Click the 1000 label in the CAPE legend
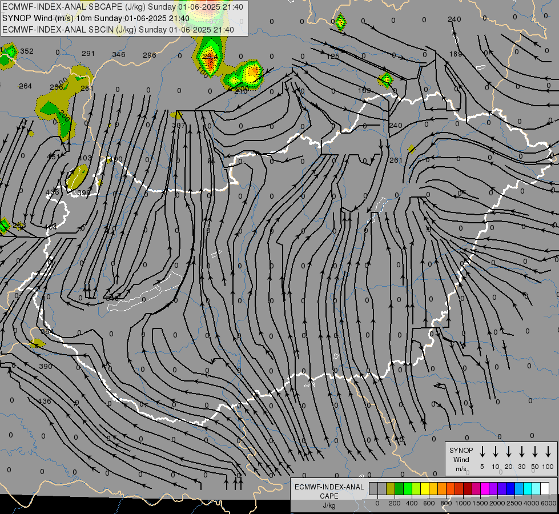 463,503
